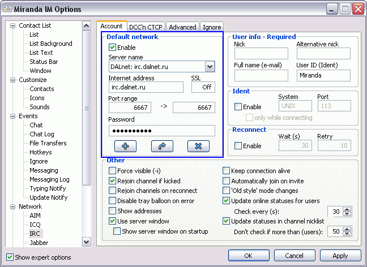Decrease Don't check if more than users value

click(x=347, y=234)
